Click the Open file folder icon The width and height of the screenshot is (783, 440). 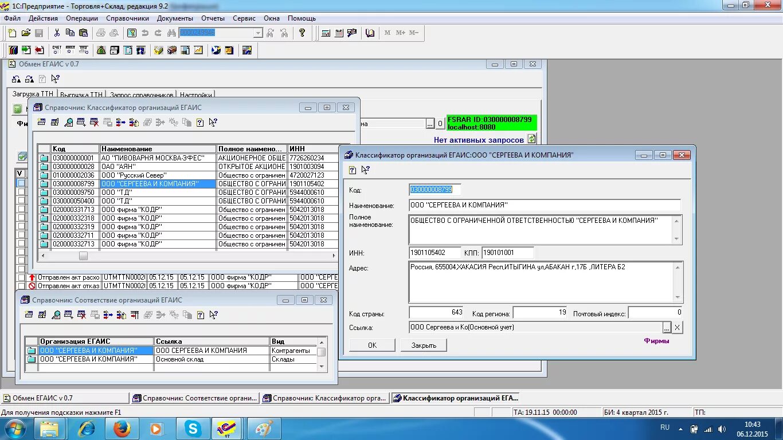(26, 33)
